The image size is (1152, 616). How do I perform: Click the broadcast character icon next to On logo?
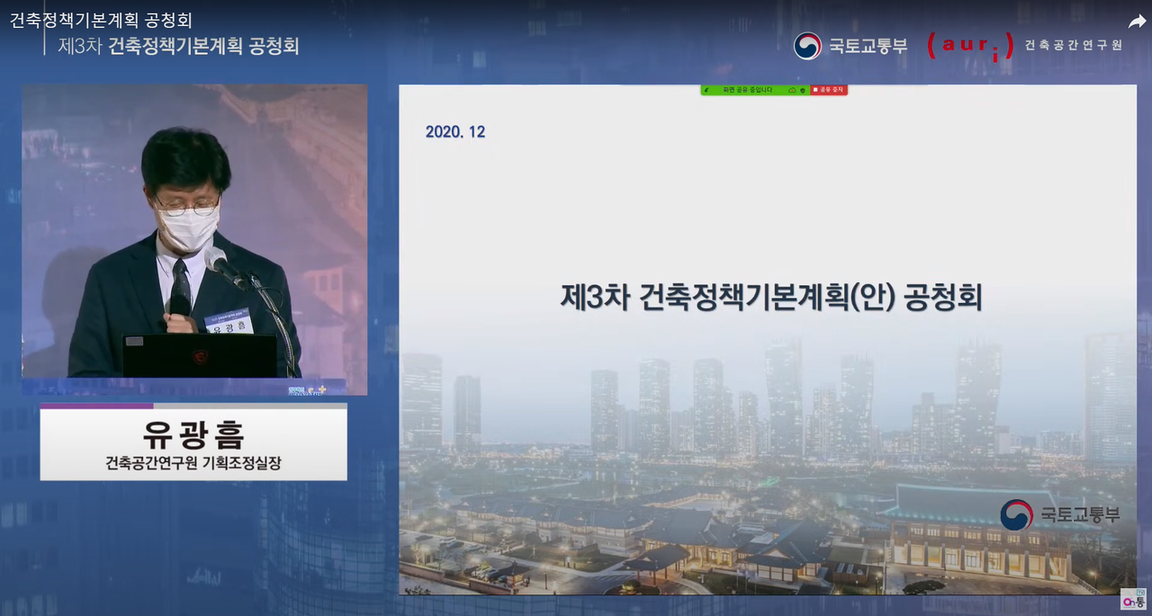[1139, 603]
